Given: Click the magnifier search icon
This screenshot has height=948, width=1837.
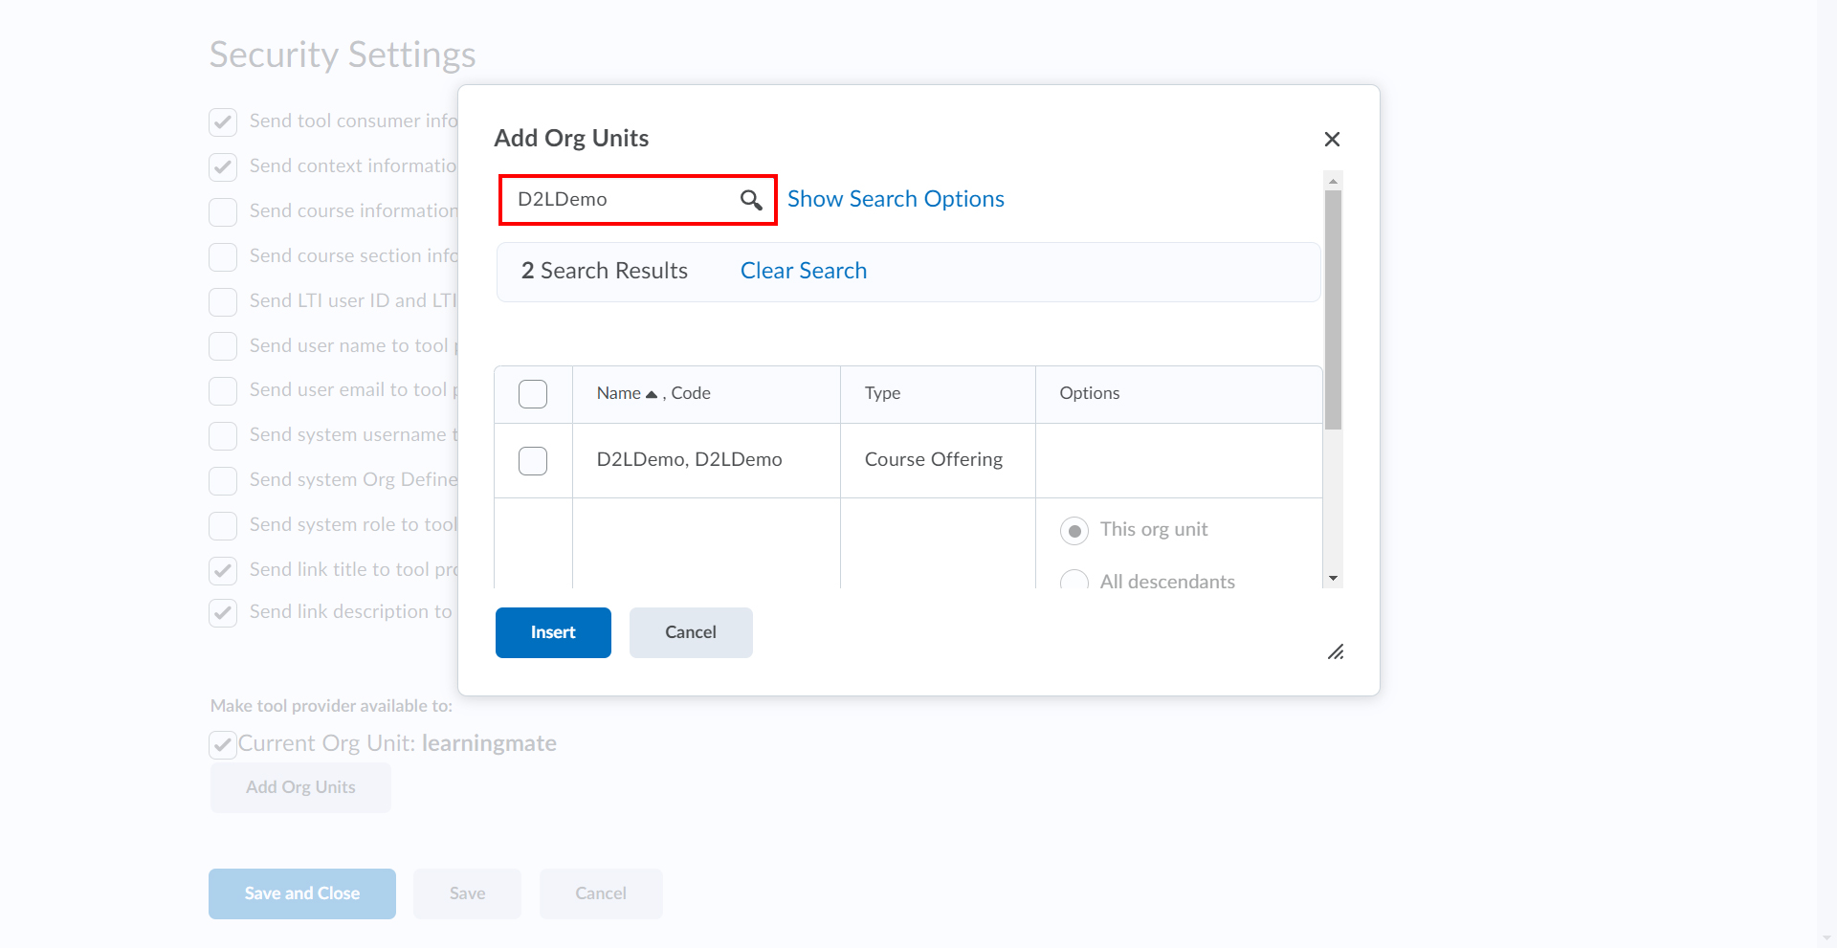Looking at the screenshot, I should point(751,200).
